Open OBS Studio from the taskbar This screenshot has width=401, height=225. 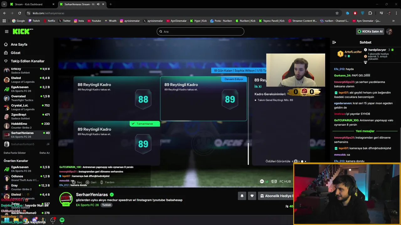pos(53,220)
